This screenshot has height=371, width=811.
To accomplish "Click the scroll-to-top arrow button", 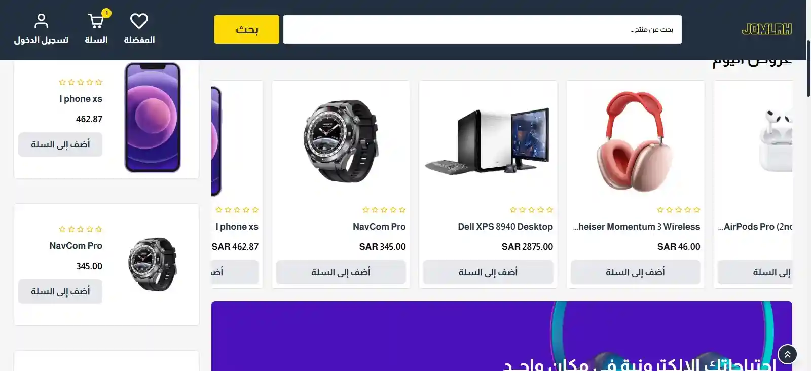I will point(787,354).
